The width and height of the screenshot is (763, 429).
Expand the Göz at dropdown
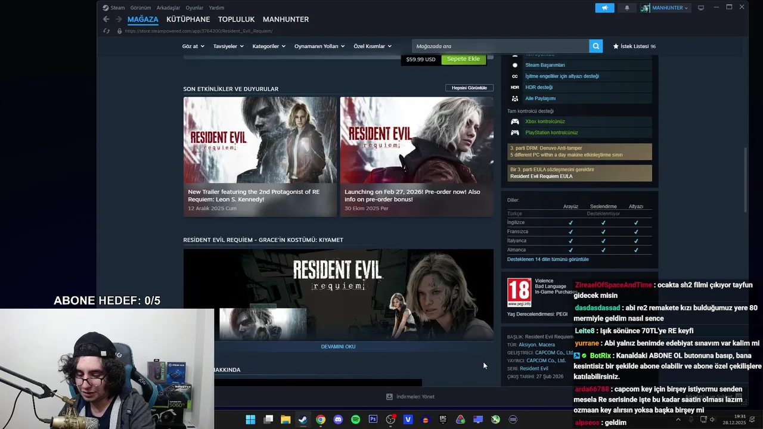pos(193,46)
